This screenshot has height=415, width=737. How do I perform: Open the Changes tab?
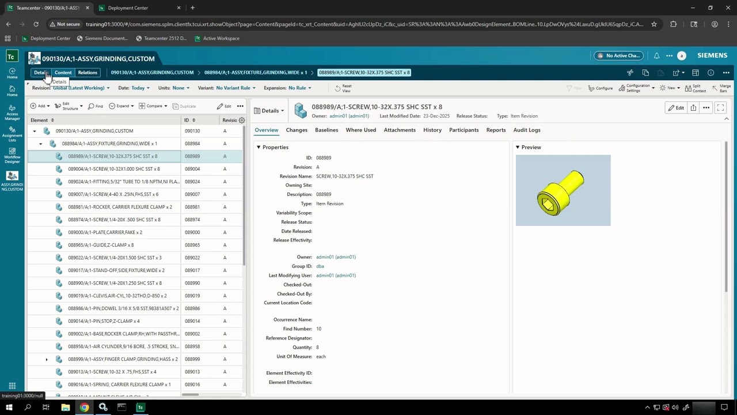(x=297, y=130)
